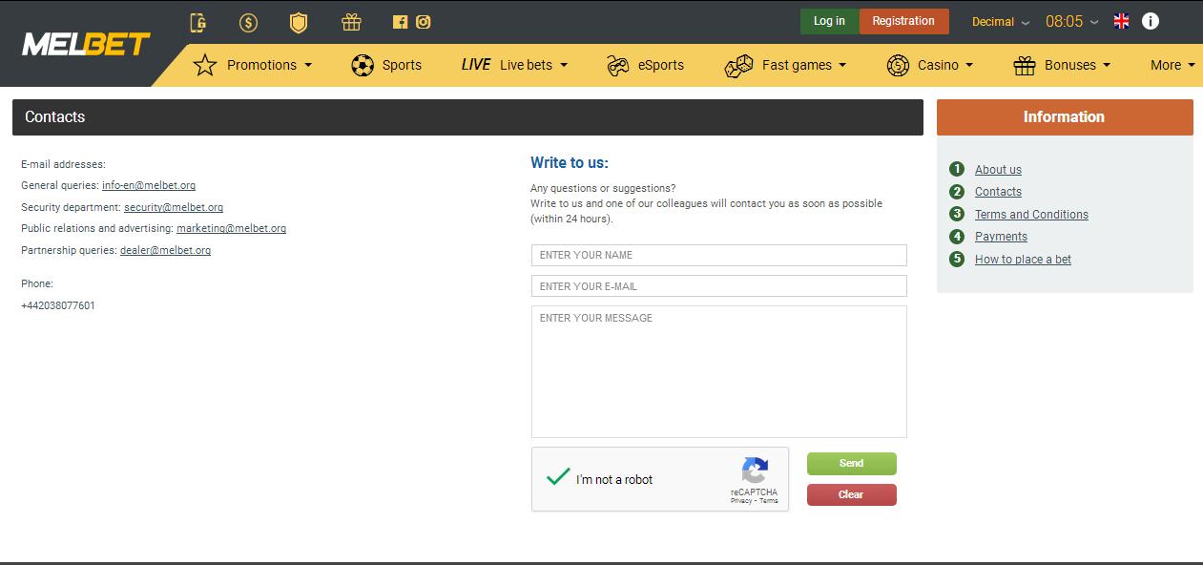This screenshot has width=1203, height=565.
Task: Click the Log in button
Action: [829, 21]
